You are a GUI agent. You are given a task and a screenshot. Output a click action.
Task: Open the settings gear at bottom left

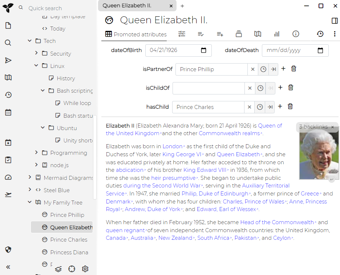coord(85,269)
